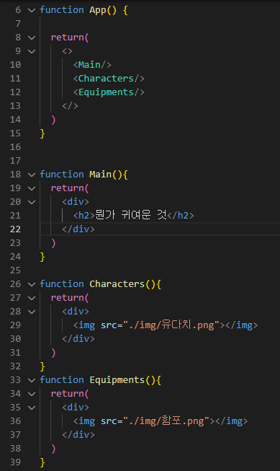Screen dimensions: 280x471
Task: Click the closing </div> tag on line 22
Action: [78, 229]
